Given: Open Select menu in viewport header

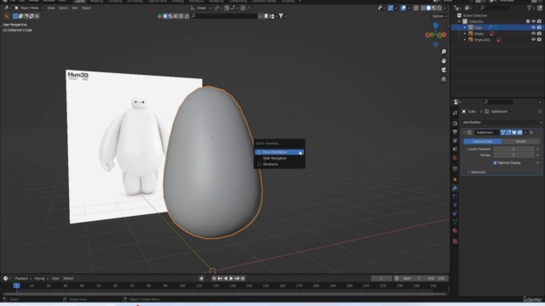Looking at the screenshot, I should click(x=63, y=8).
